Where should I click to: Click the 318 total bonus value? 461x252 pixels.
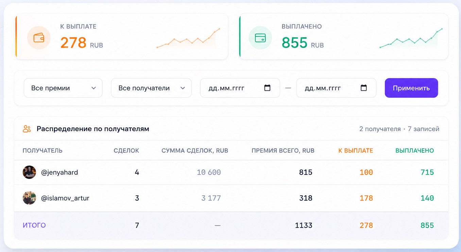pyautogui.click(x=306, y=198)
